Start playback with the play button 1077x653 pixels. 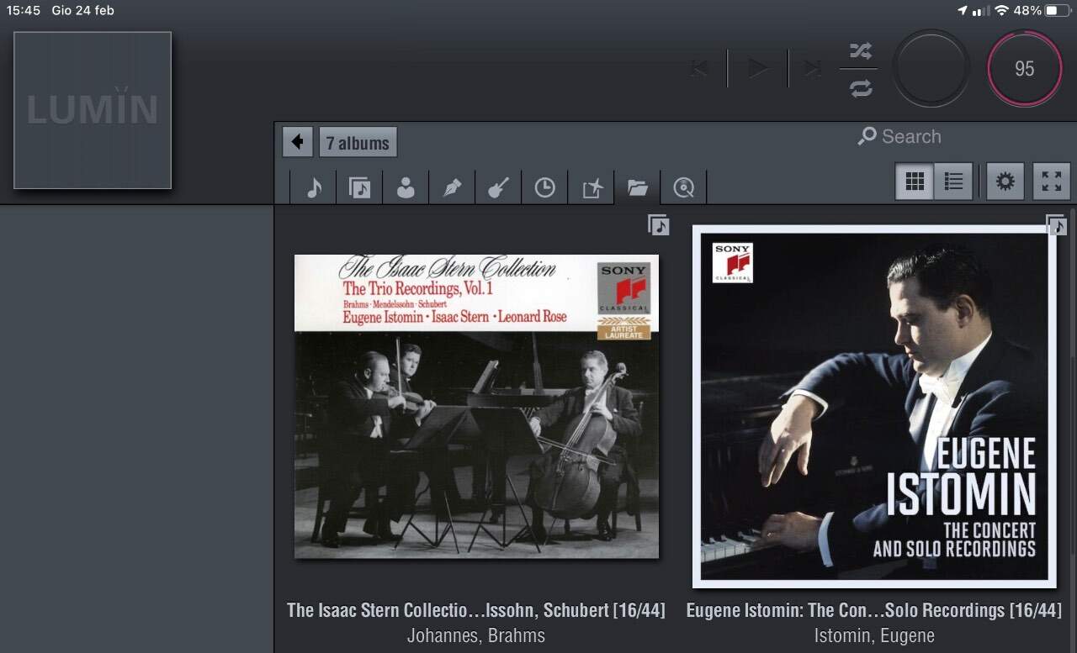tap(758, 69)
